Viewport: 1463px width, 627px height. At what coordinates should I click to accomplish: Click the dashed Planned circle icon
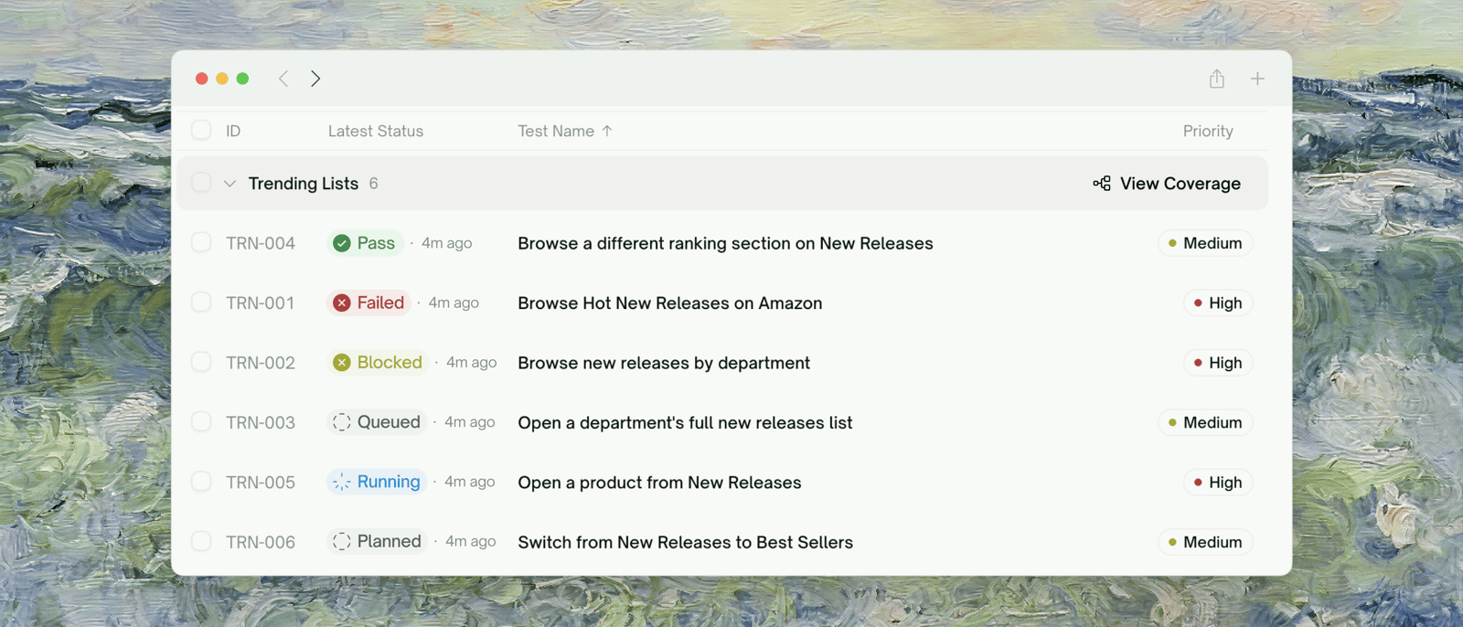pyautogui.click(x=342, y=541)
